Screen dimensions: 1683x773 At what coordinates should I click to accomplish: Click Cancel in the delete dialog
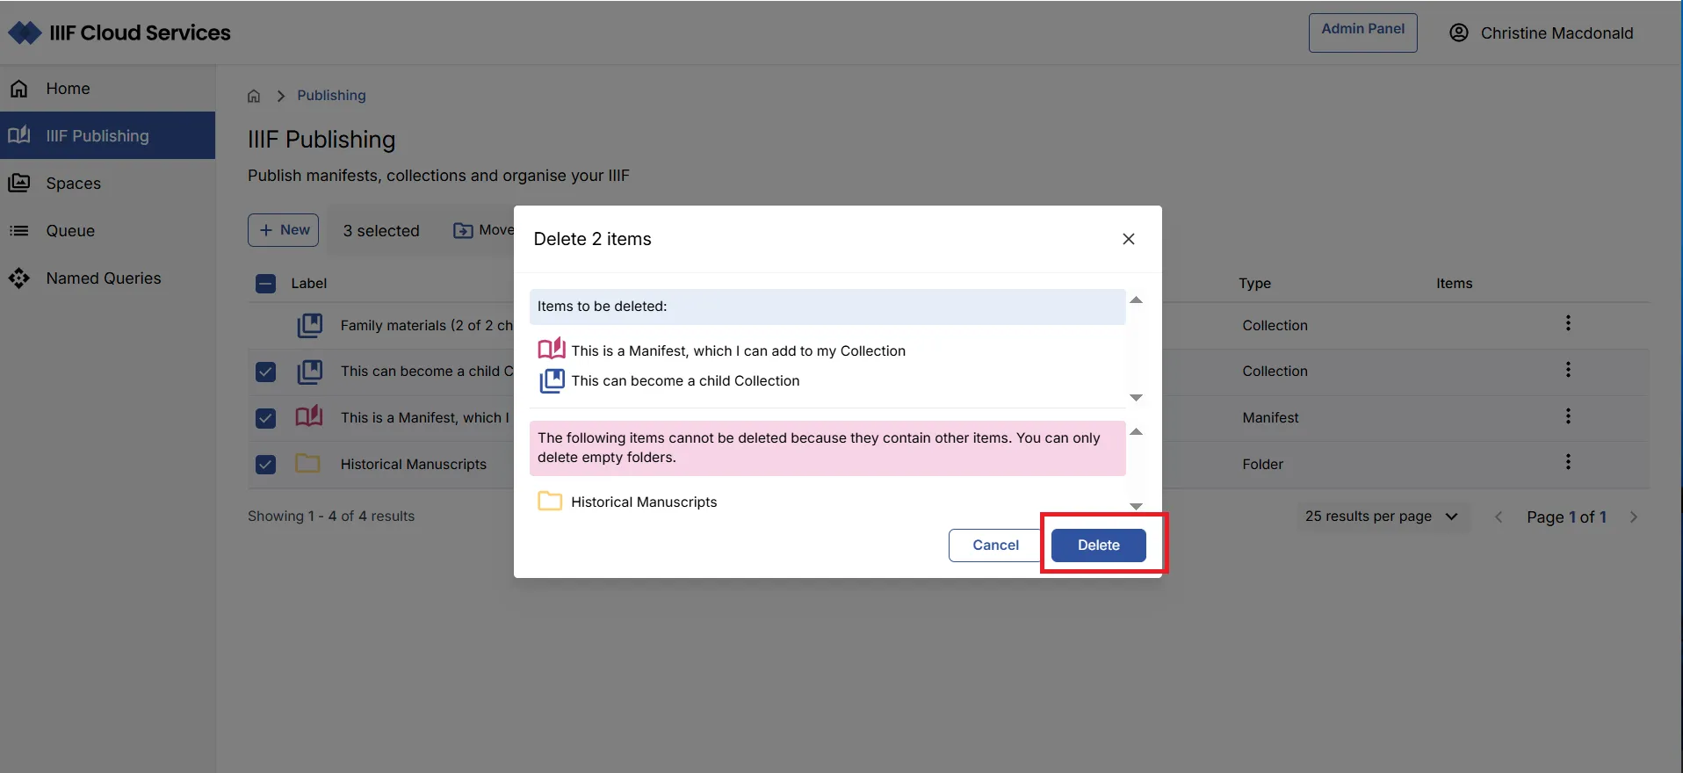click(995, 545)
